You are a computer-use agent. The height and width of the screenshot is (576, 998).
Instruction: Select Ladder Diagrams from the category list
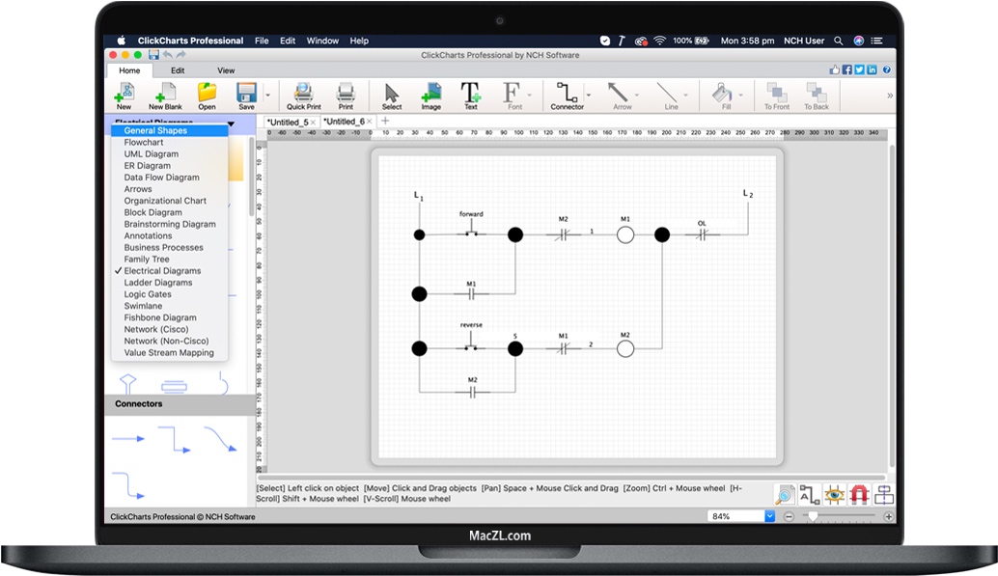point(156,282)
